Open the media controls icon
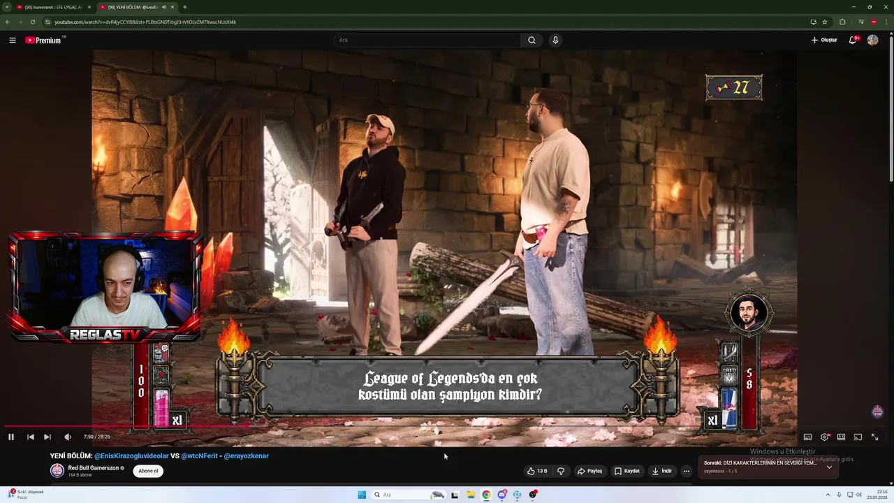Viewport: 894px width, 503px height. (x=860, y=22)
